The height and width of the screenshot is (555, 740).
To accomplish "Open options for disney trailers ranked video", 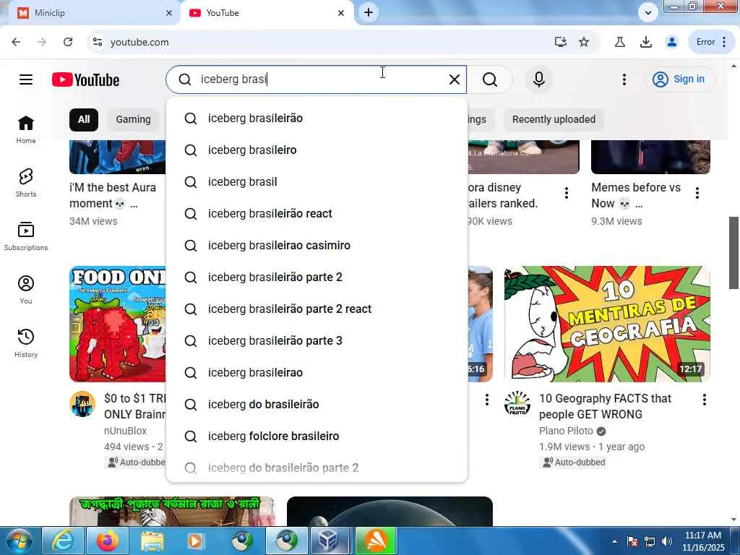I will tap(567, 193).
